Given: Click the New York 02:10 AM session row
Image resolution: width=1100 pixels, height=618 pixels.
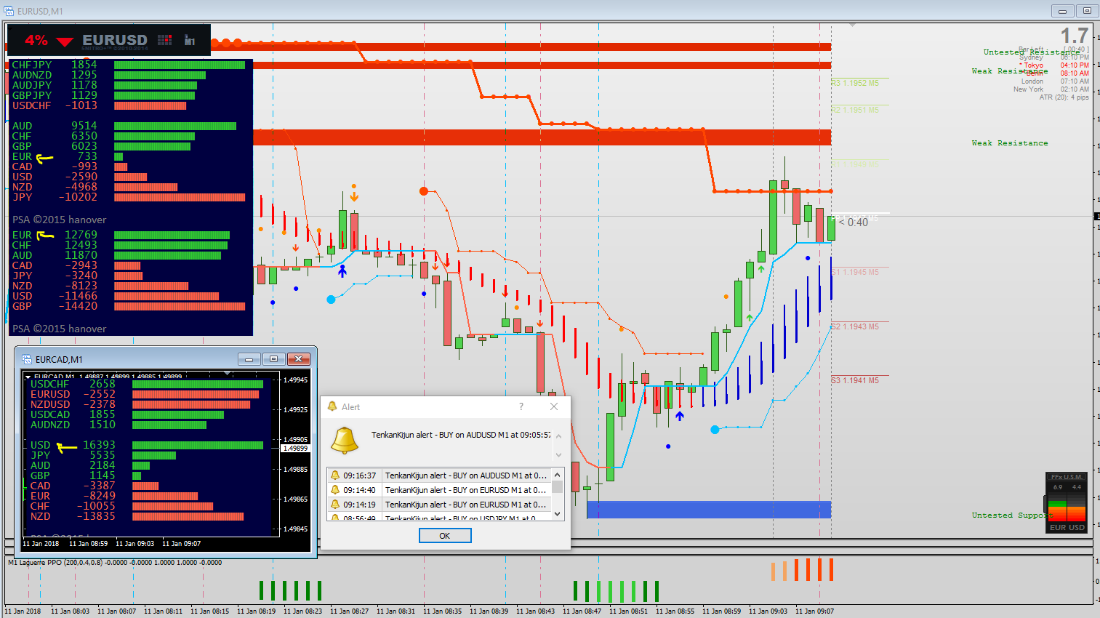Looking at the screenshot, I should click(1051, 89).
